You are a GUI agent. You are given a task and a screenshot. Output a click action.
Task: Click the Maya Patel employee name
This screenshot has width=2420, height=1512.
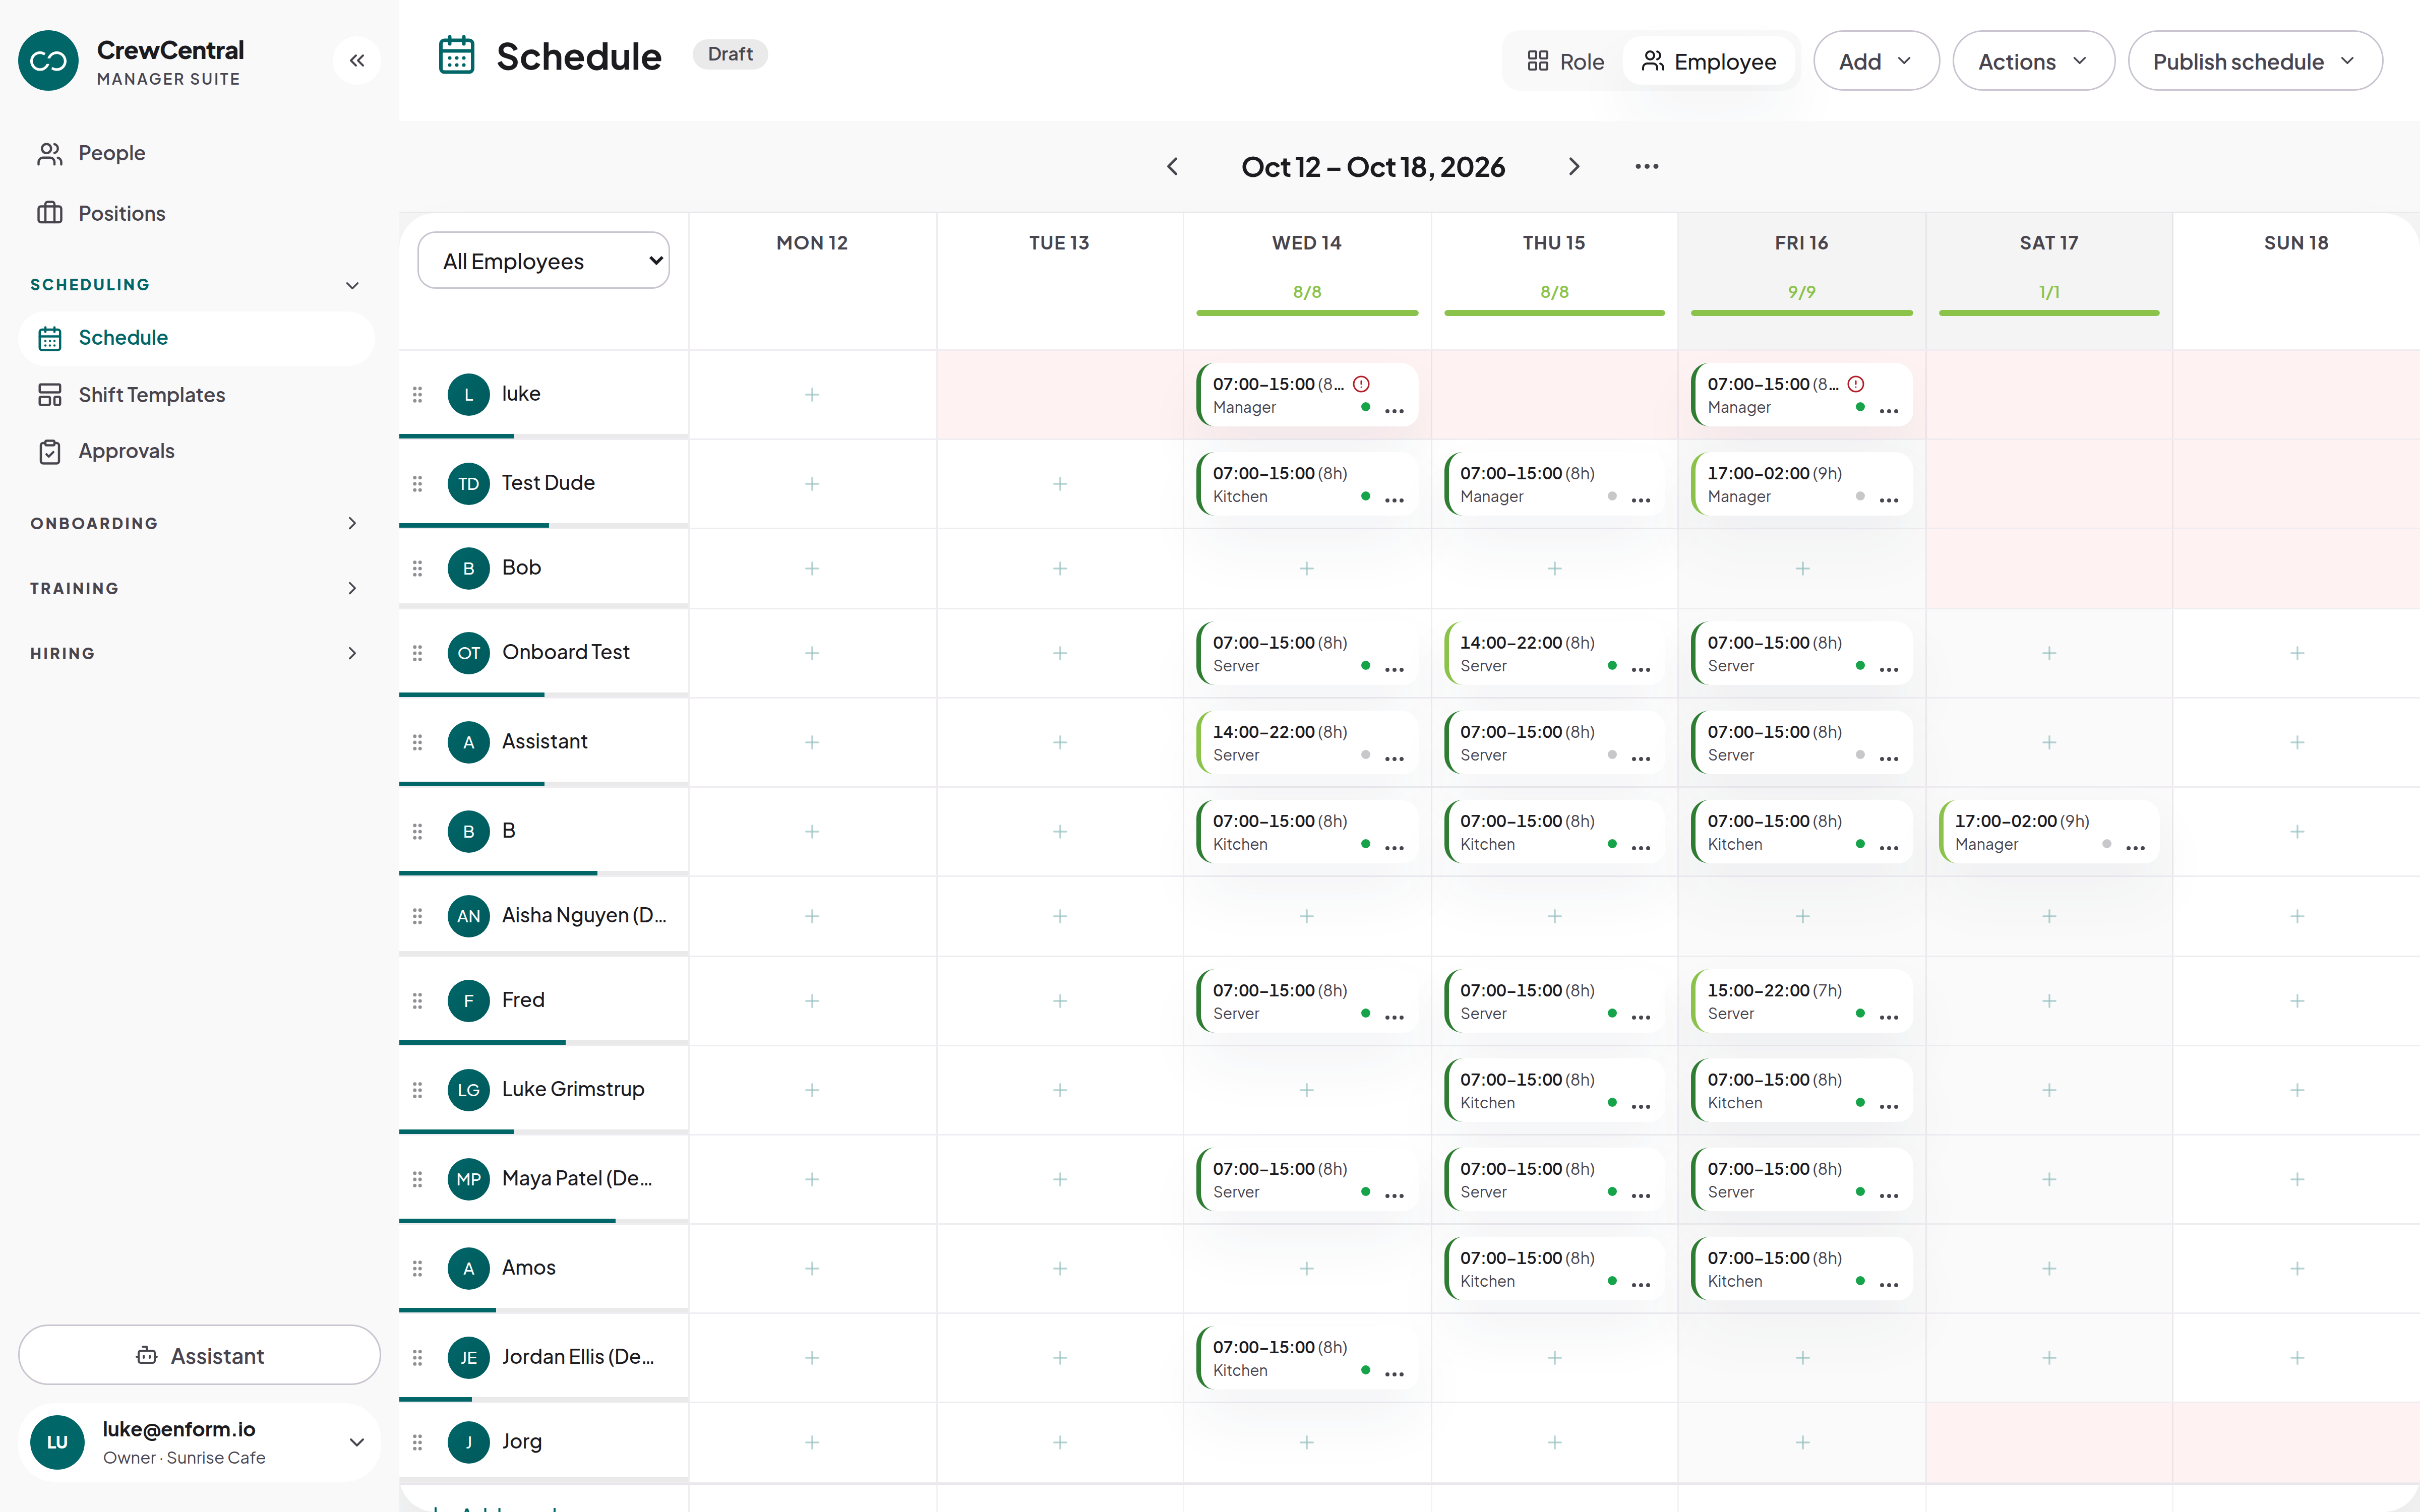pyautogui.click(x=577, y=1178)
